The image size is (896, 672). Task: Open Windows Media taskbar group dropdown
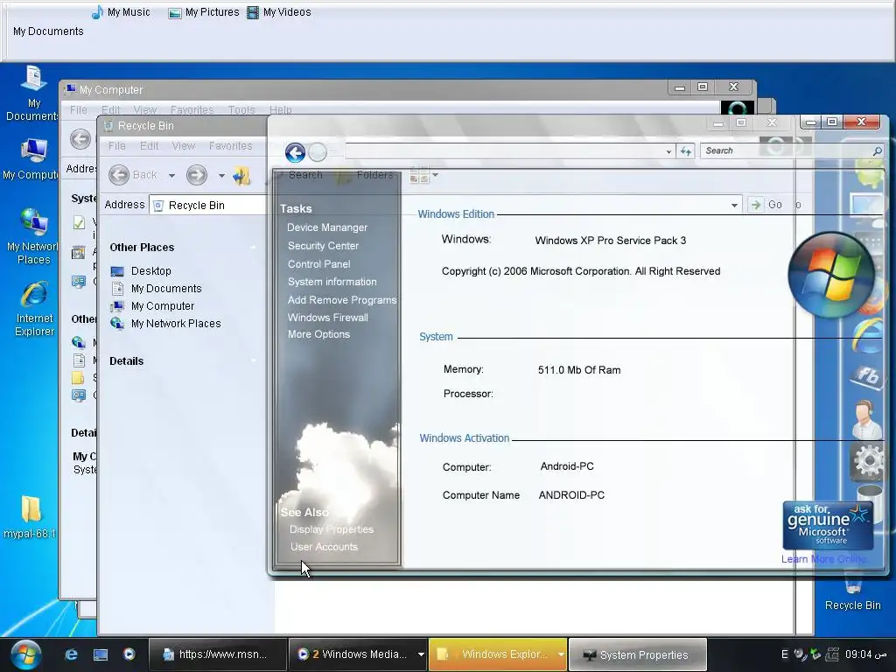coord(421,654)
